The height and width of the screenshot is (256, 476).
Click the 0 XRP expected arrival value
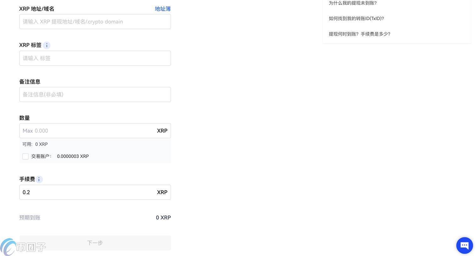pos(163,217)
